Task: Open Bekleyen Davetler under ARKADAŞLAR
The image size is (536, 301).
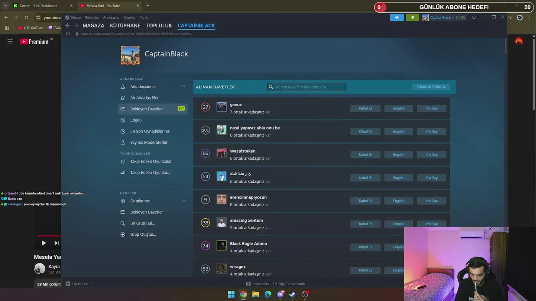Action: [x=152, y=109]
